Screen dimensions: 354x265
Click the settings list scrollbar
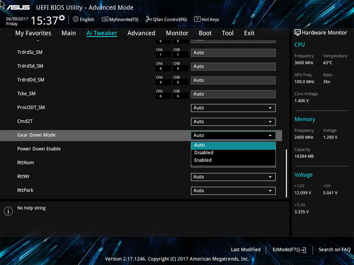287,173
